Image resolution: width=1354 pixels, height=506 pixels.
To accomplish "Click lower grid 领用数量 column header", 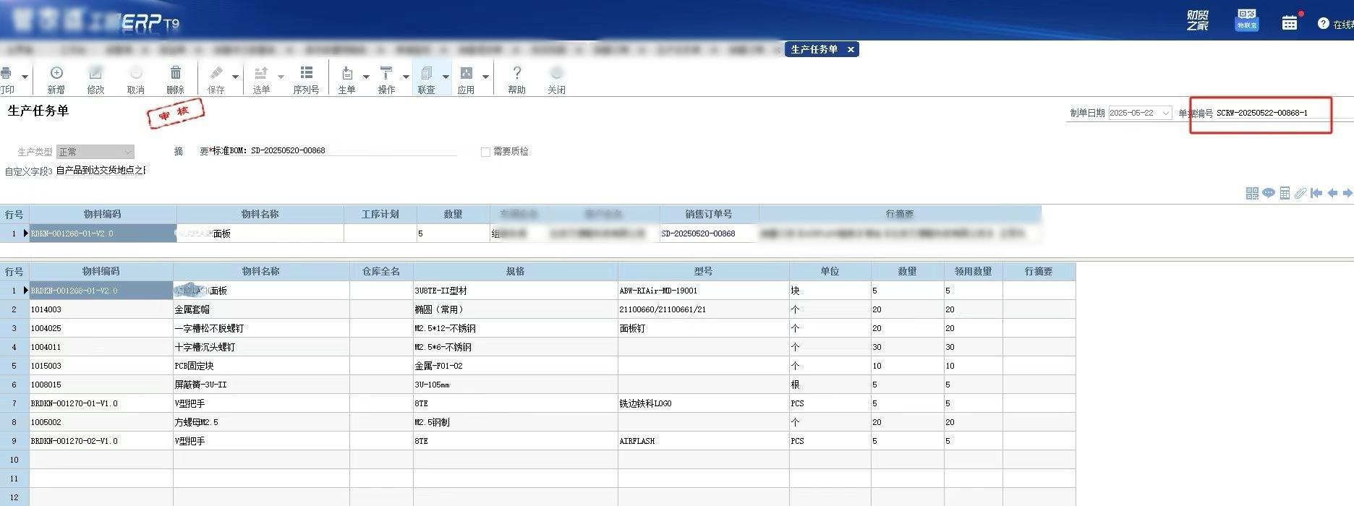I will coord(973,271).
